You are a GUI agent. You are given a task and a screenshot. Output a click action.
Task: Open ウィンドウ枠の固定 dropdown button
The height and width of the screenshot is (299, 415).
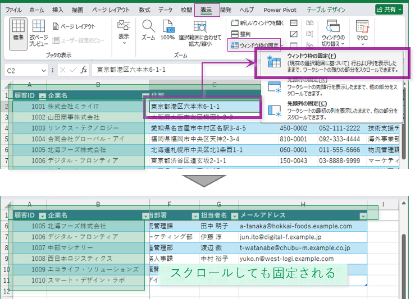pos(257,45)
